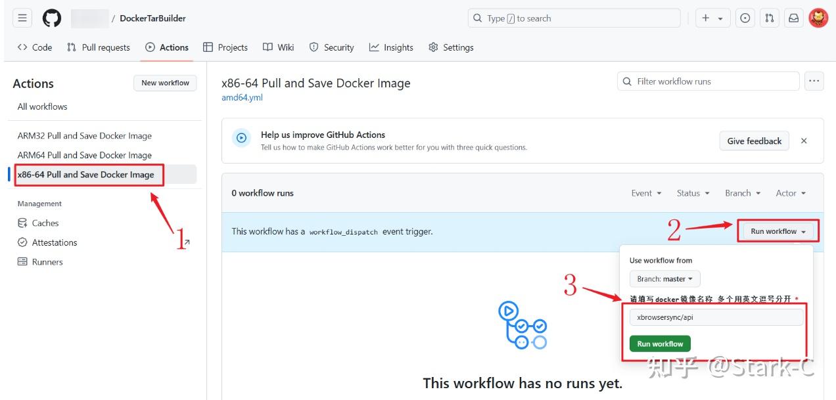Screen dimensions: 836x400
Task: Open the workflow options ellipsis menu
Action: click(814, 81)
